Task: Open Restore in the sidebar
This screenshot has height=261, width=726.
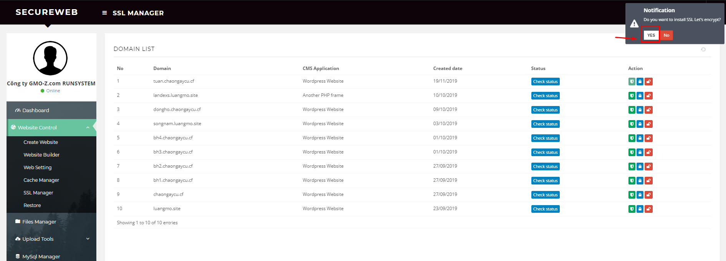Action: [32, 205]
